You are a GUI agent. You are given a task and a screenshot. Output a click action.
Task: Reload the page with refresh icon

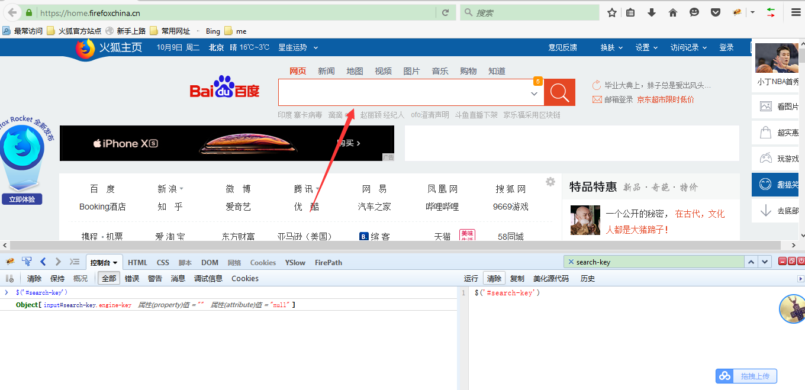pyautogui.click(x=446, y=12)
